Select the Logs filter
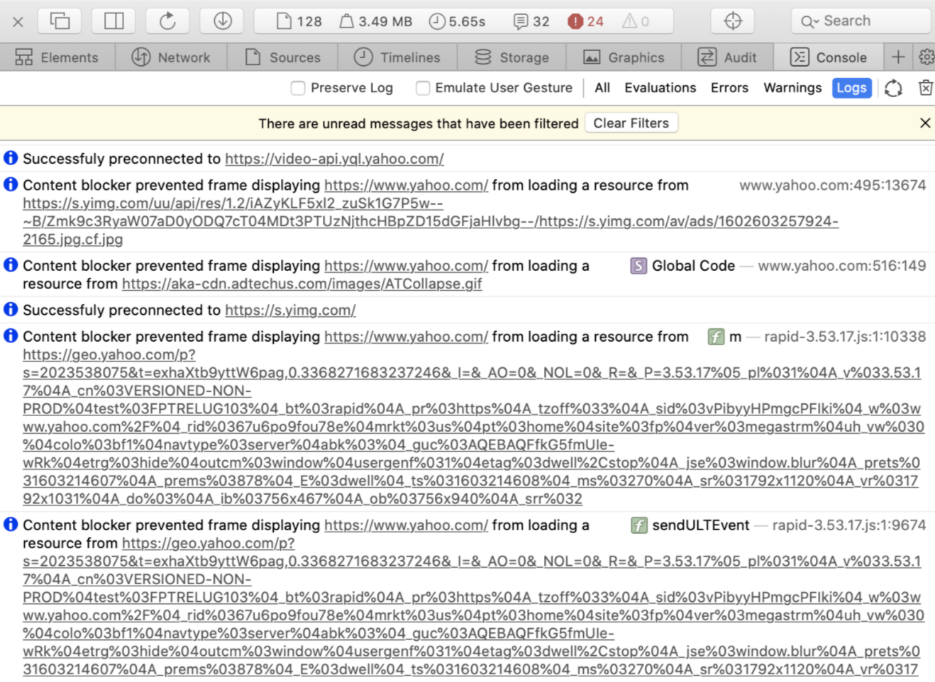This screenshot has width=935, height=682. 851,88
